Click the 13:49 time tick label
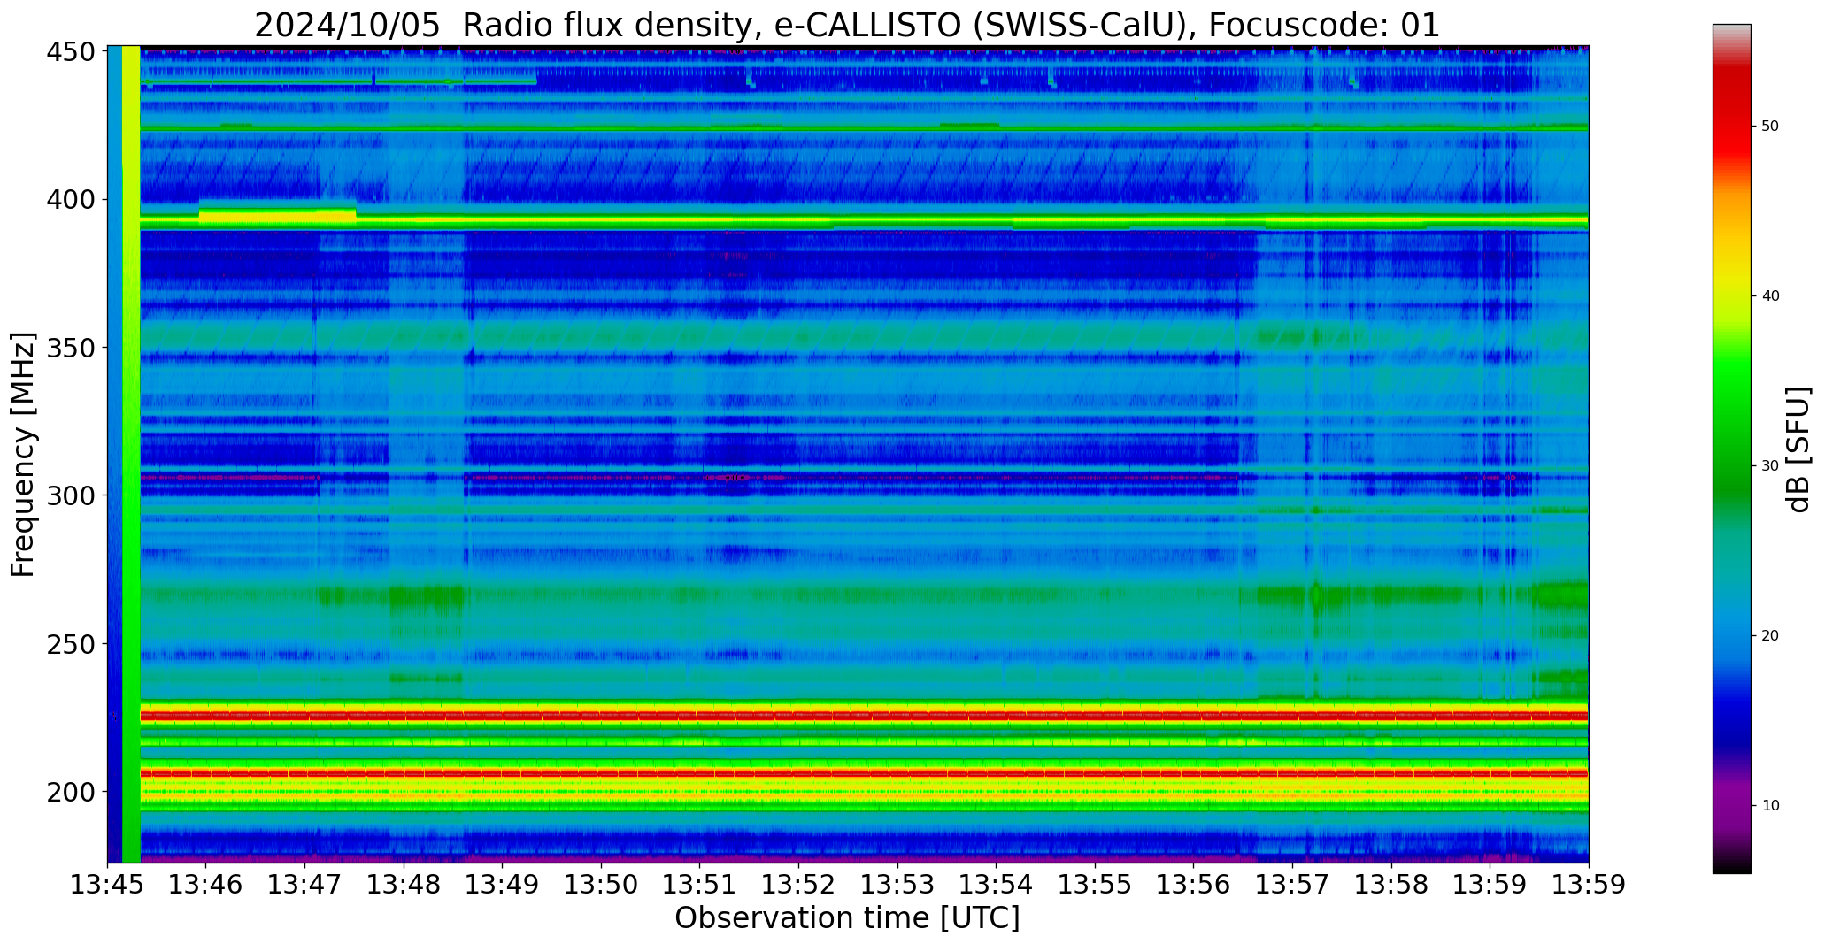Image resolution: width=1825 pixels, height=944 pixels. click(503, 885)
